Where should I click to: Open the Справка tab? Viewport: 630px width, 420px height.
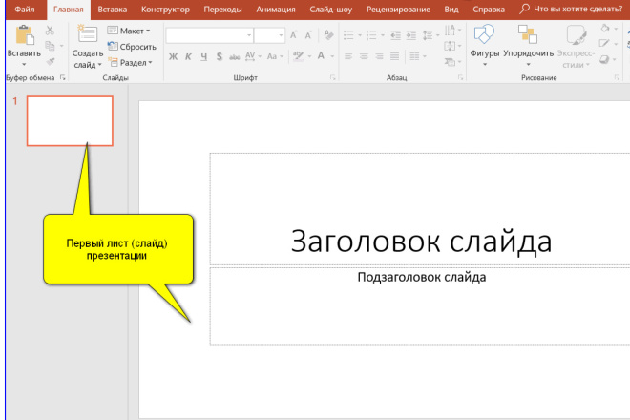coord(489,10)
